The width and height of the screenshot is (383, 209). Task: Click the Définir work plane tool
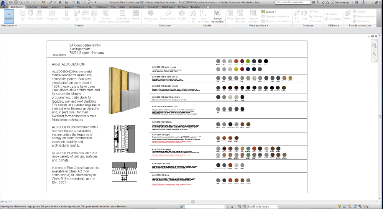[x=348, y=15]
